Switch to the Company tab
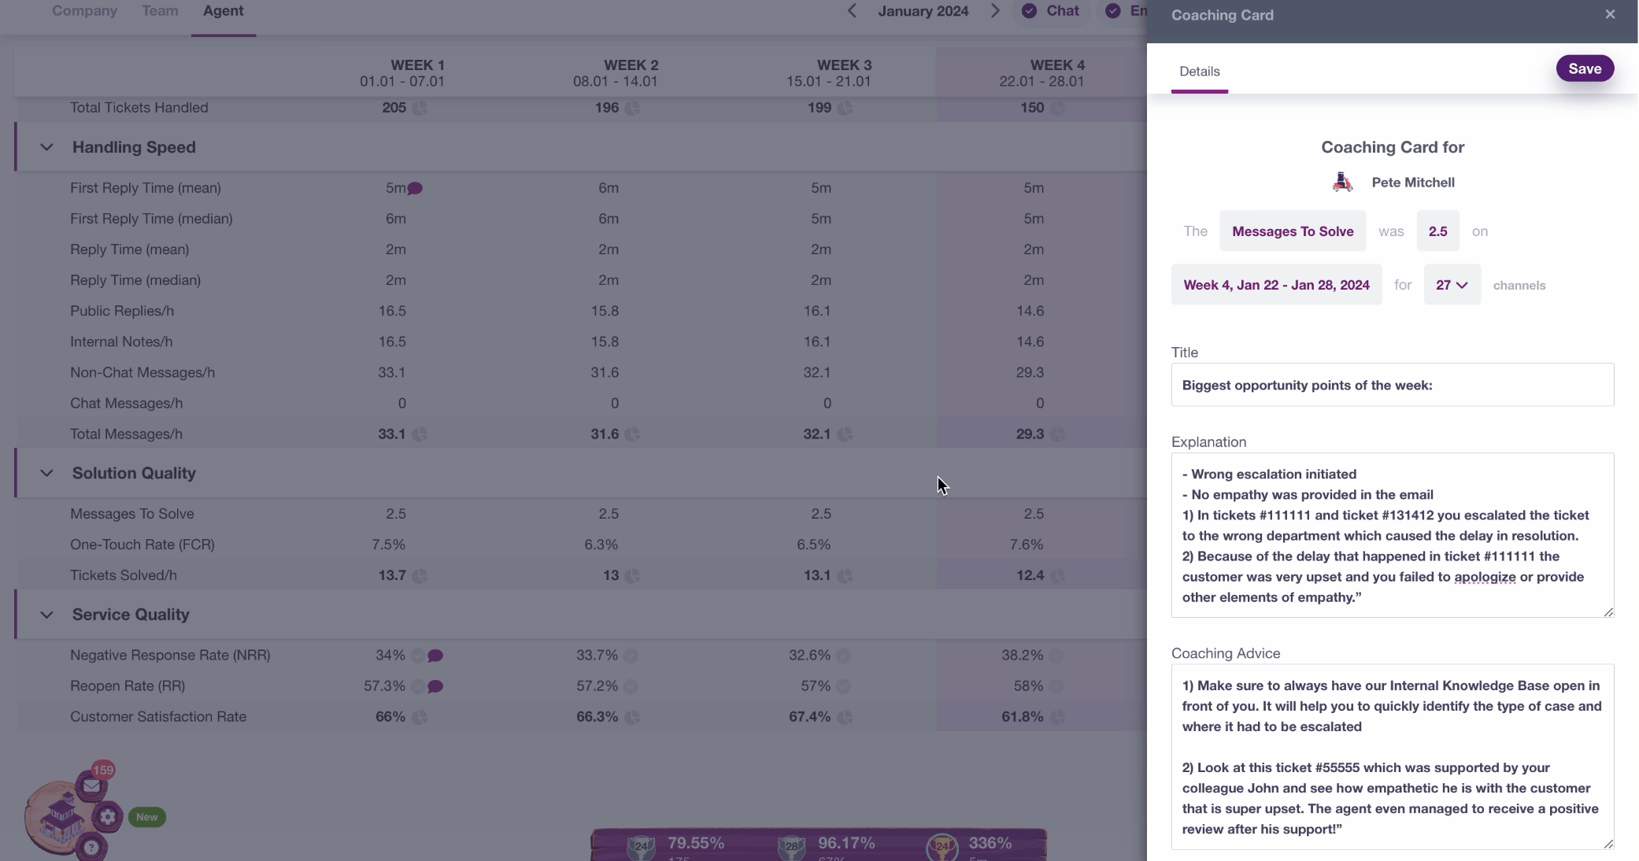 (x=84, y=11)
